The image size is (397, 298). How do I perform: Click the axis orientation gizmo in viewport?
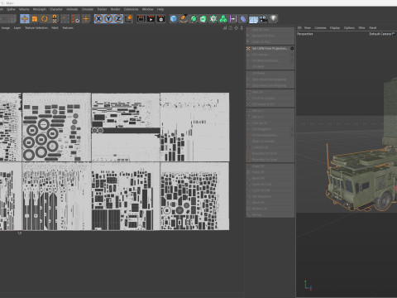[x=308, y=286]
